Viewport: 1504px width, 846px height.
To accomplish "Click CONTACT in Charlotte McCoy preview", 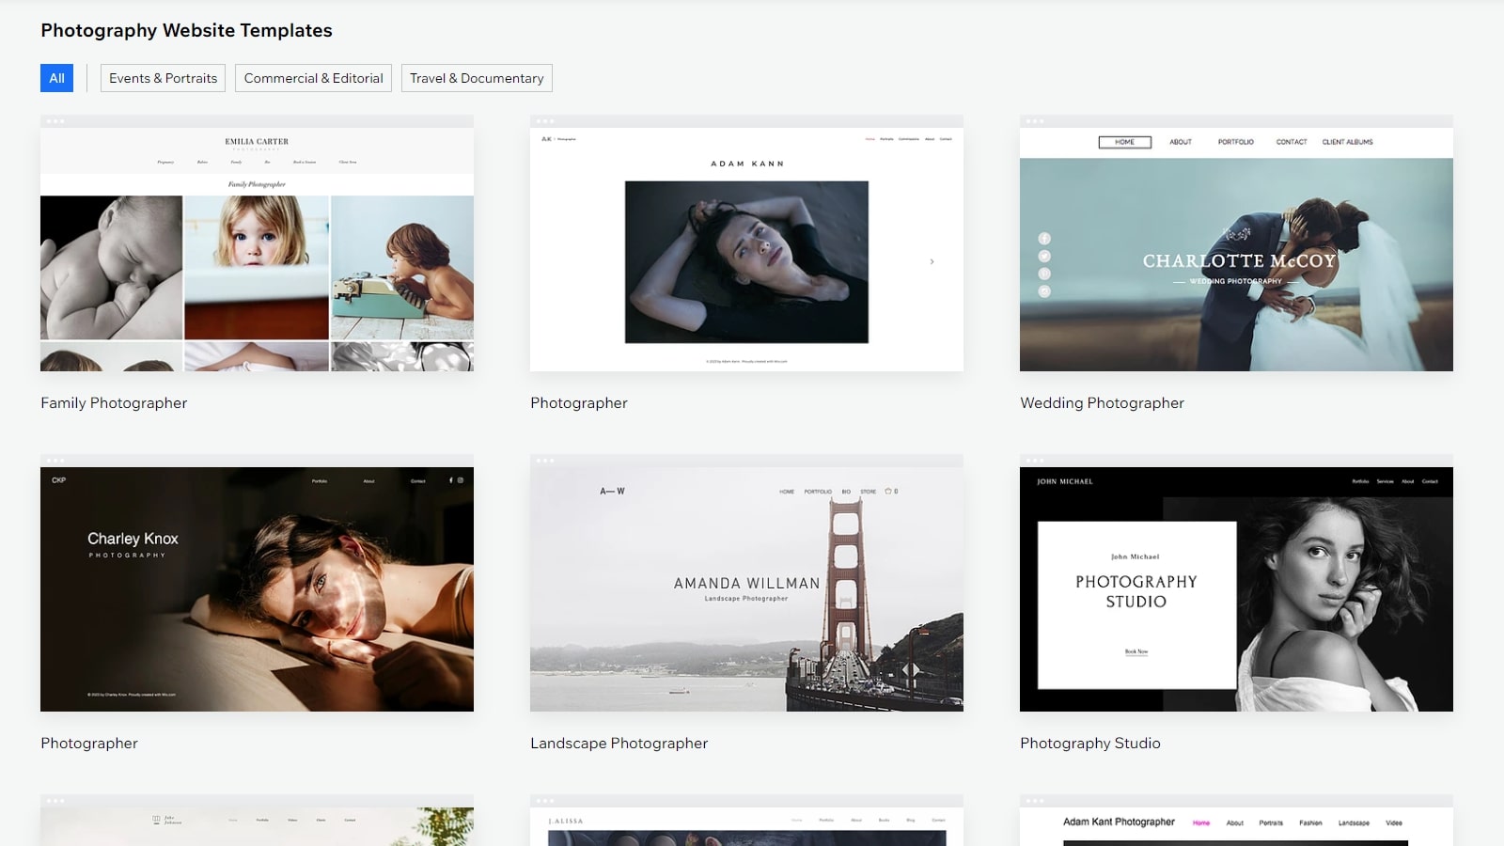I will (x=1291, y=142).
